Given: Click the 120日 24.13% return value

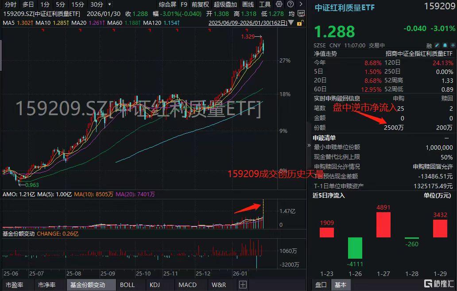Looking at the screenshot, I should pos(443,63).
